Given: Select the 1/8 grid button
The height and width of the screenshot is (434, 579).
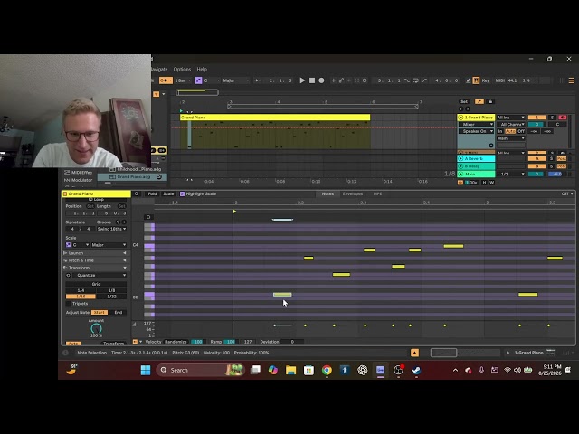Looking at the screenshot, I should tap(111, 290).
